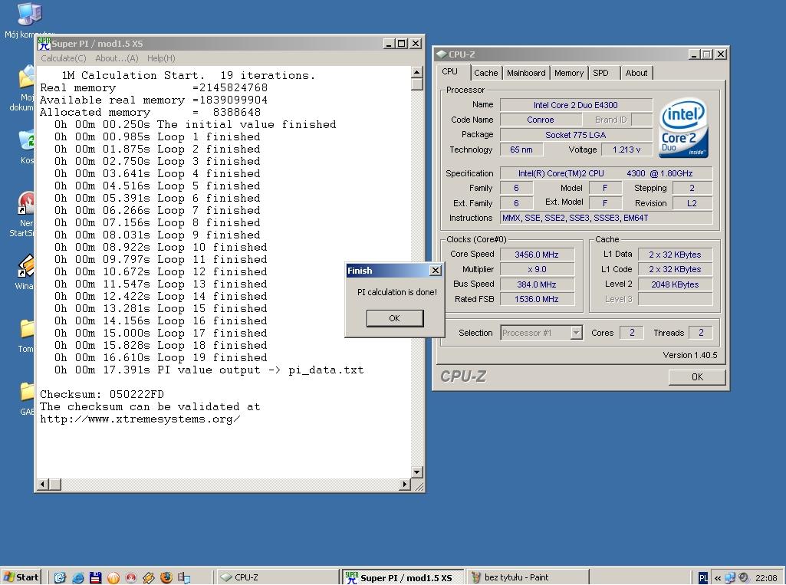Click the Super PI scroll up arrow
Viewport: 786px width, 585px height.
(416, 72)
